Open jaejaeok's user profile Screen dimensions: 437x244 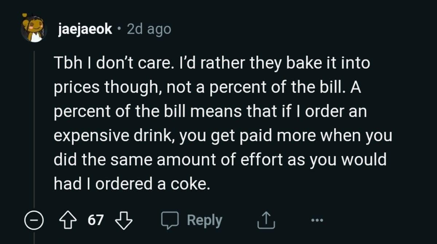coord(85,29)
